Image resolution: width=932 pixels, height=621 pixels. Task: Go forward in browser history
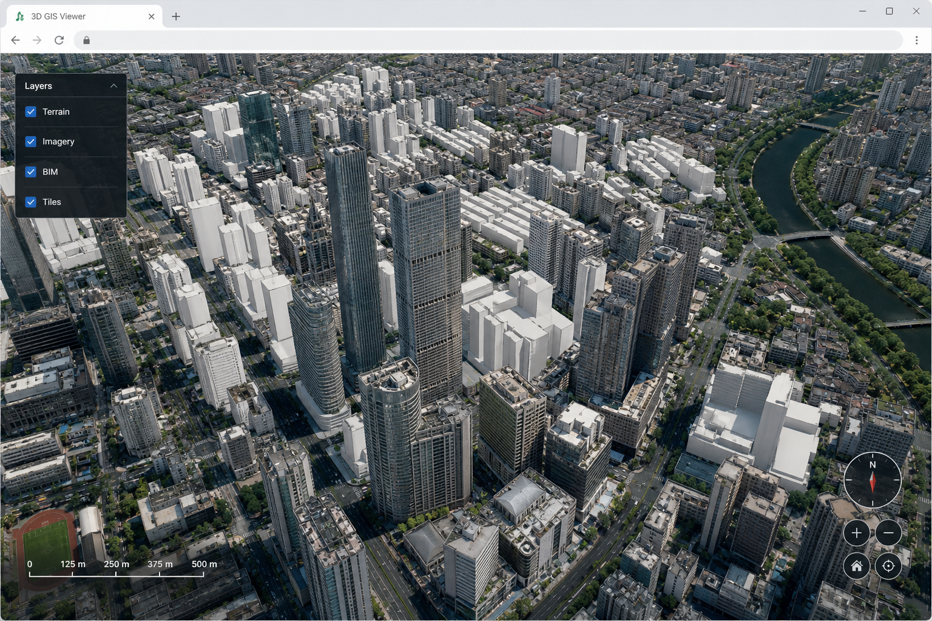37,40
